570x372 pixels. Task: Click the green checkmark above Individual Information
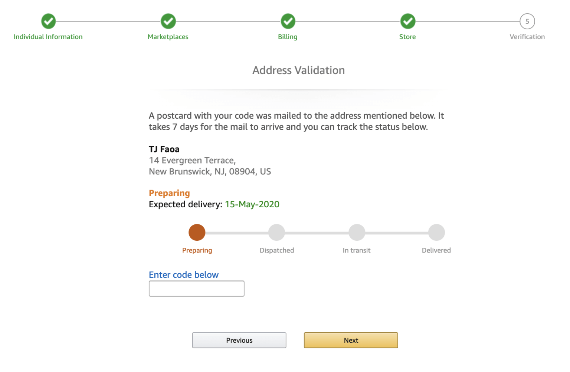[48, 21]
